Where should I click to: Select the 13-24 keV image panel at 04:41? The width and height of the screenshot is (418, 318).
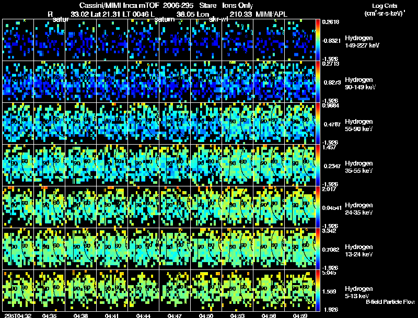click(112, 249)
